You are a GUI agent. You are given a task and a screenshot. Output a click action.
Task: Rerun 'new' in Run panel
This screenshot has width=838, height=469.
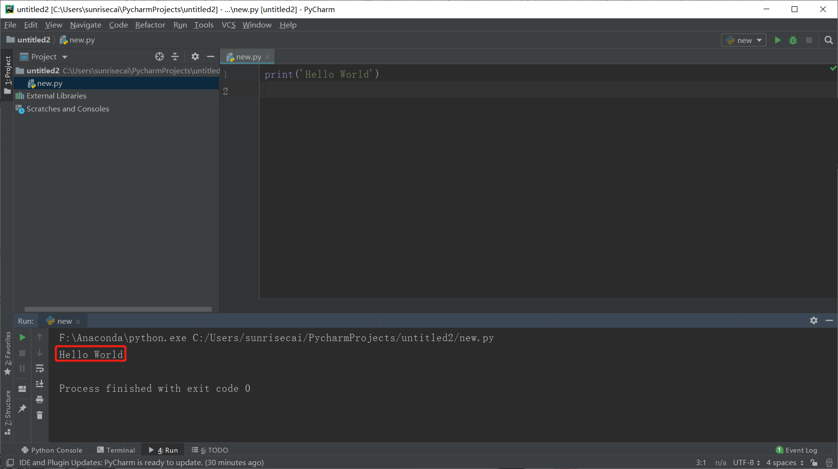click(22, 337)
